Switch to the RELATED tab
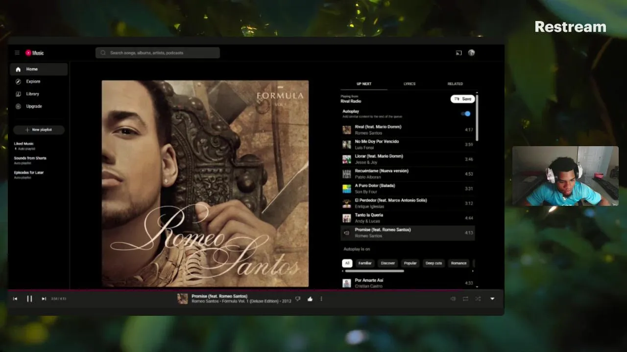 [455, 84]
